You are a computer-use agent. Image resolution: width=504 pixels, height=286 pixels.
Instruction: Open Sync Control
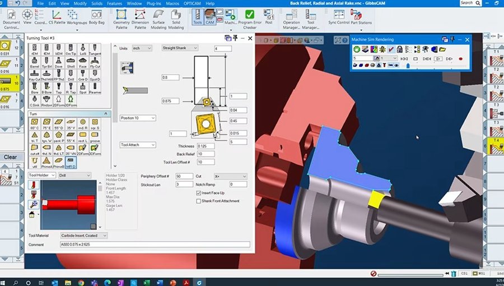[339, 17]
